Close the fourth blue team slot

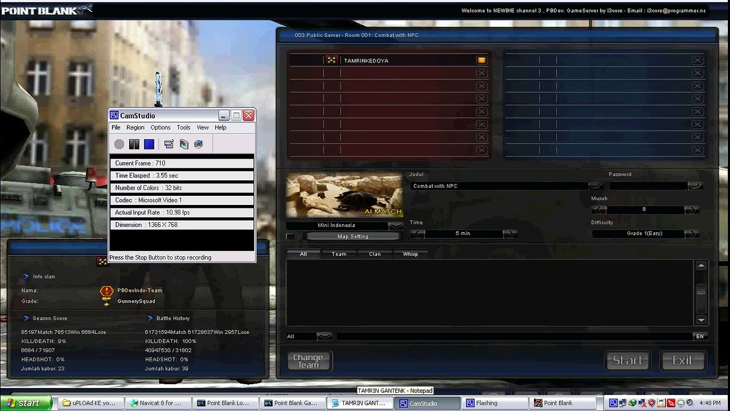[x=697, y=99]
